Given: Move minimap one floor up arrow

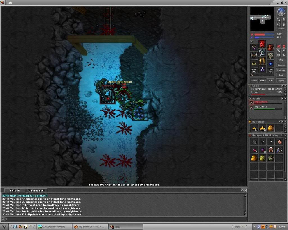Looking at the screenshot, I should coord(283,19).
